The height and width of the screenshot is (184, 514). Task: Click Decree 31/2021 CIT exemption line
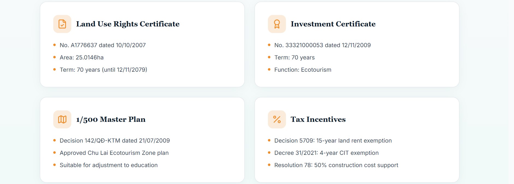click(x=326, y=153)
